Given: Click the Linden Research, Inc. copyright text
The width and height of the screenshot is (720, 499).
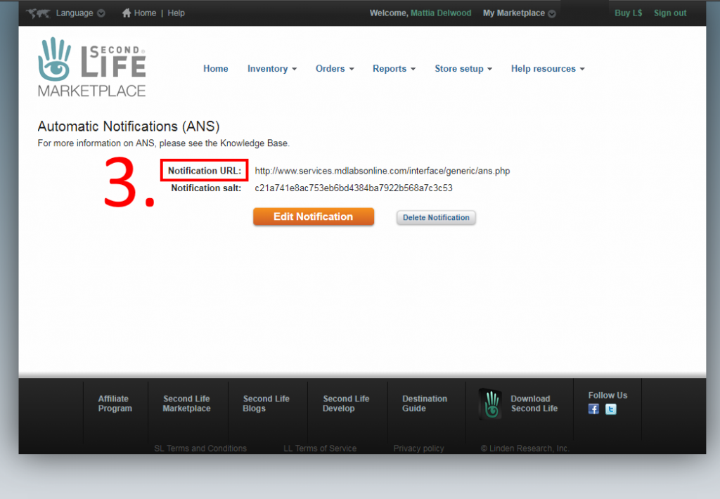Looking at the screenshot, I should [x=525, y=448].
